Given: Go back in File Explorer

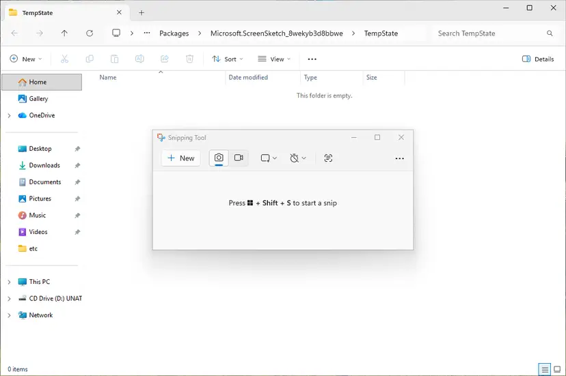Looking at the screenshot, I should click(14, 33).
